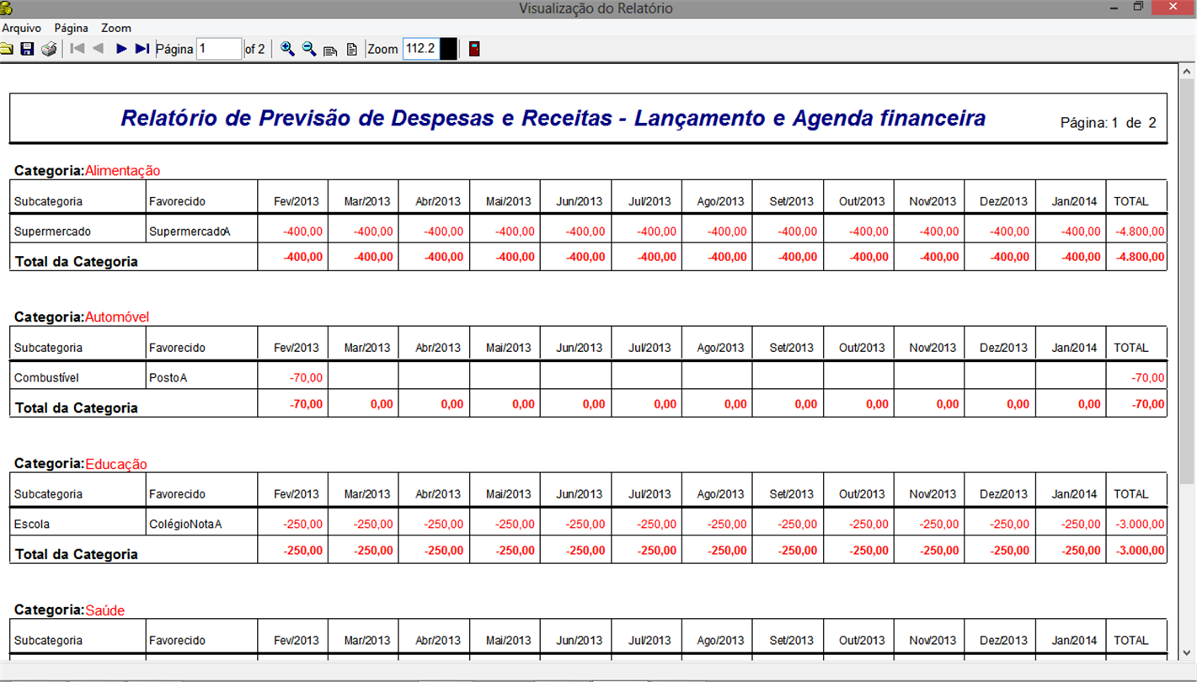Viewport: 1197px width, 682px height.
Task: Open the Zoom menu
Action: [116, 28]
